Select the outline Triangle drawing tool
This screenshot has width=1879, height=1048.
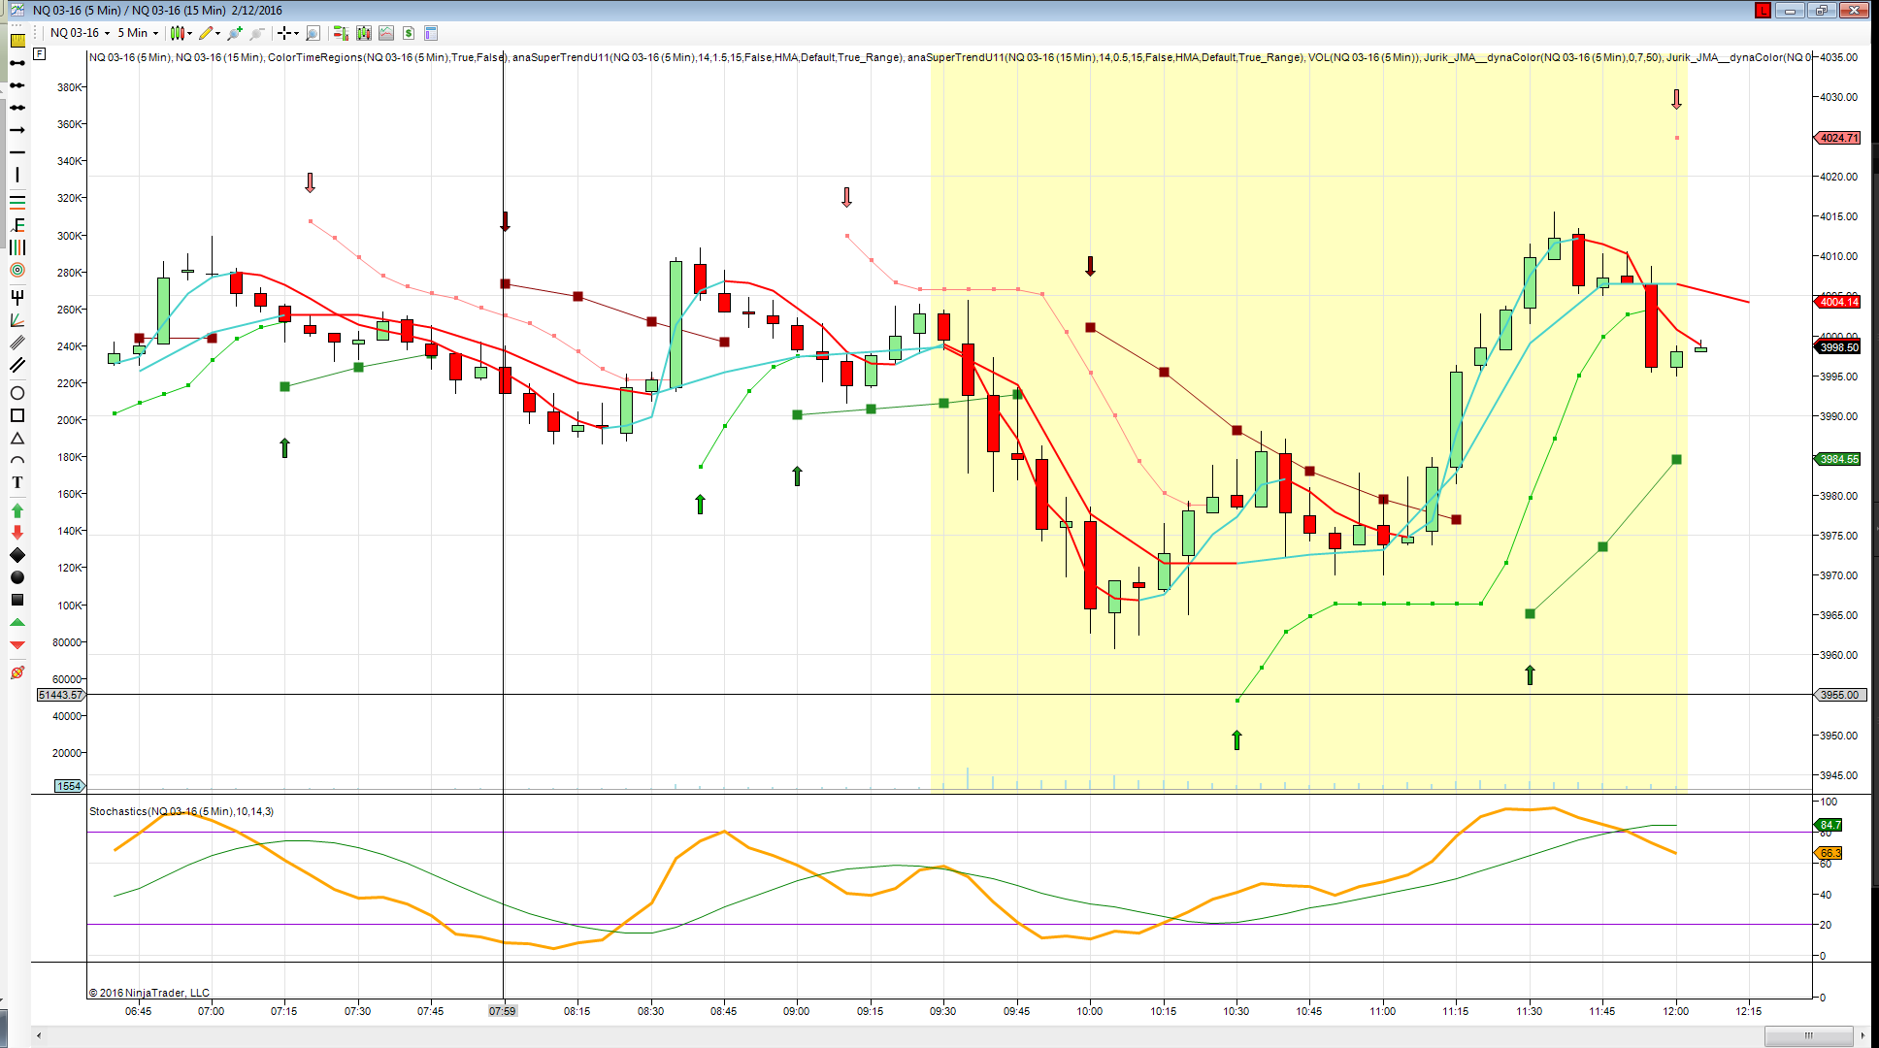(x=17, y=439)
